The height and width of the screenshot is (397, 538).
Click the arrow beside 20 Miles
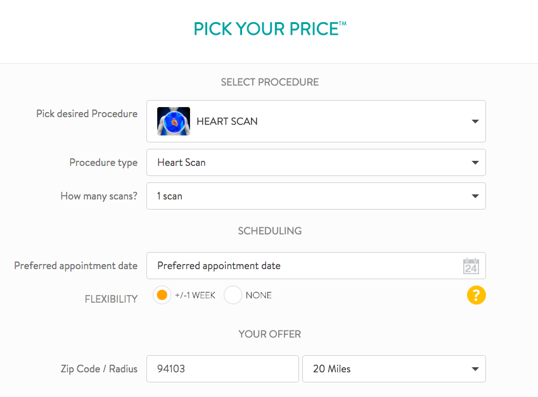[x=475, y=369]
